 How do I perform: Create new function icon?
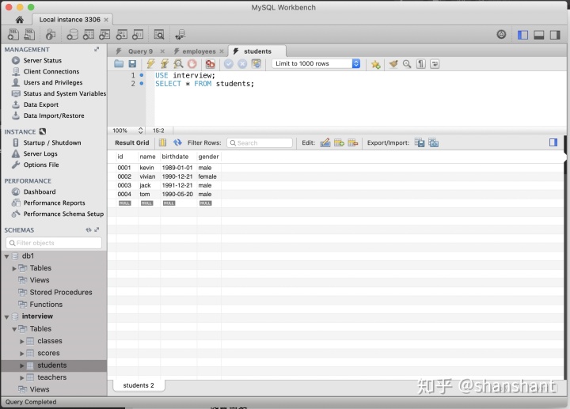[138, 35]
